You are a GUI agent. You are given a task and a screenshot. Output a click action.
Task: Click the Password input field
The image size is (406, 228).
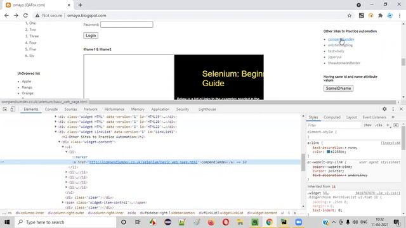coord(127,25)
